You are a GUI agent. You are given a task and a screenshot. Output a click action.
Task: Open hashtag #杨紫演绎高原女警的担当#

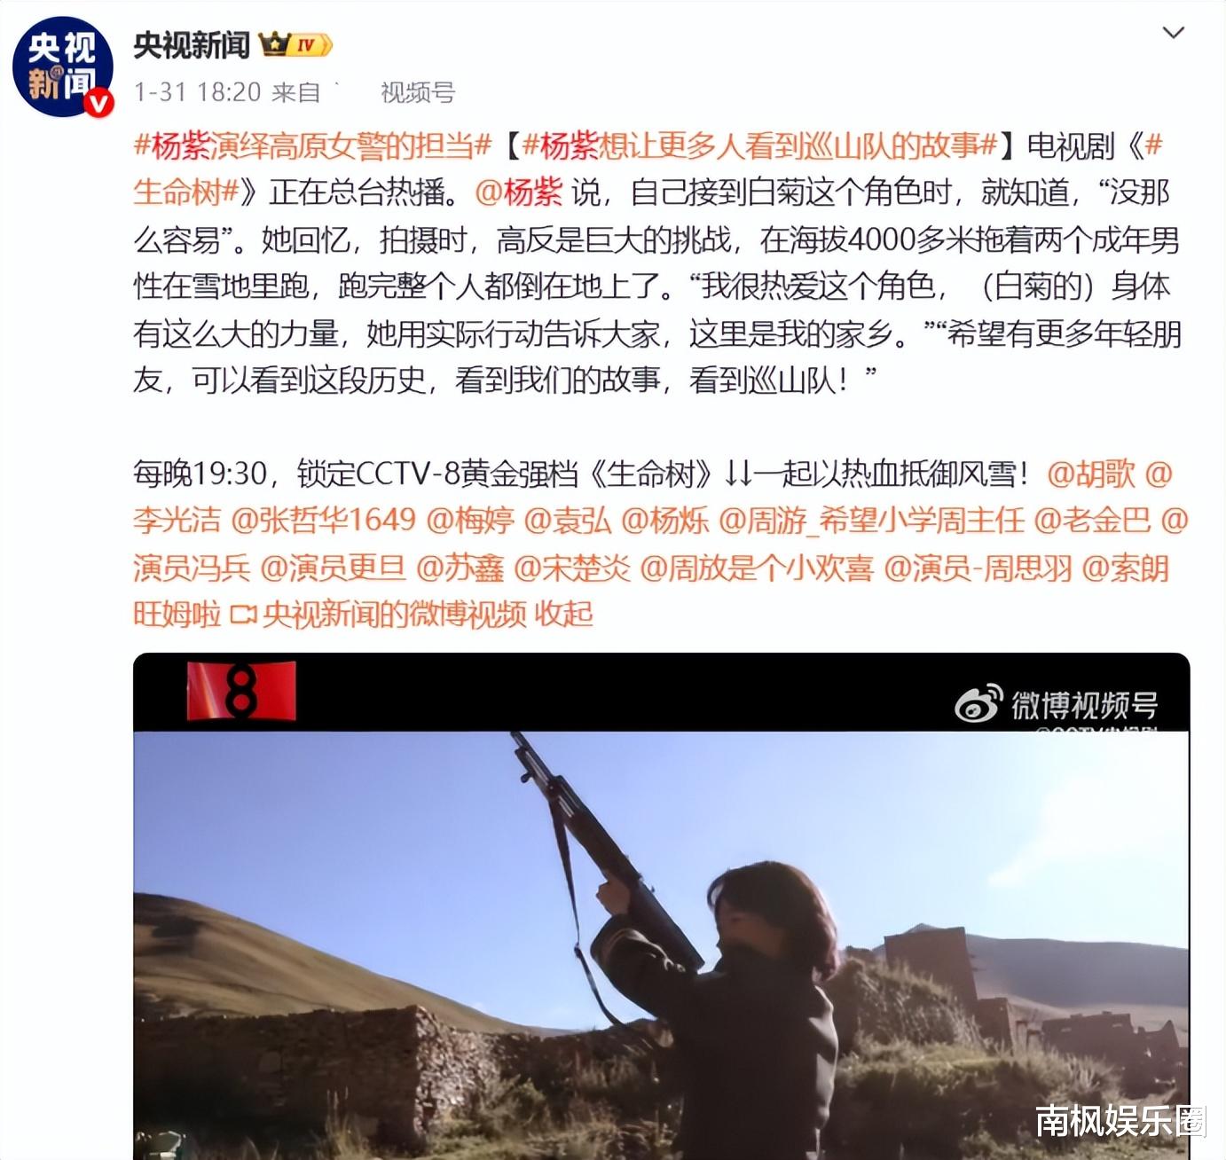(312, 145)
